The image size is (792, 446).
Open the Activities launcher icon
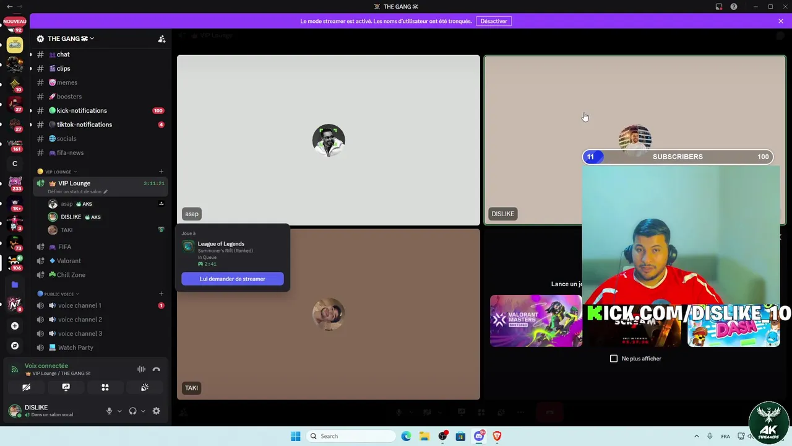point(105,387)
